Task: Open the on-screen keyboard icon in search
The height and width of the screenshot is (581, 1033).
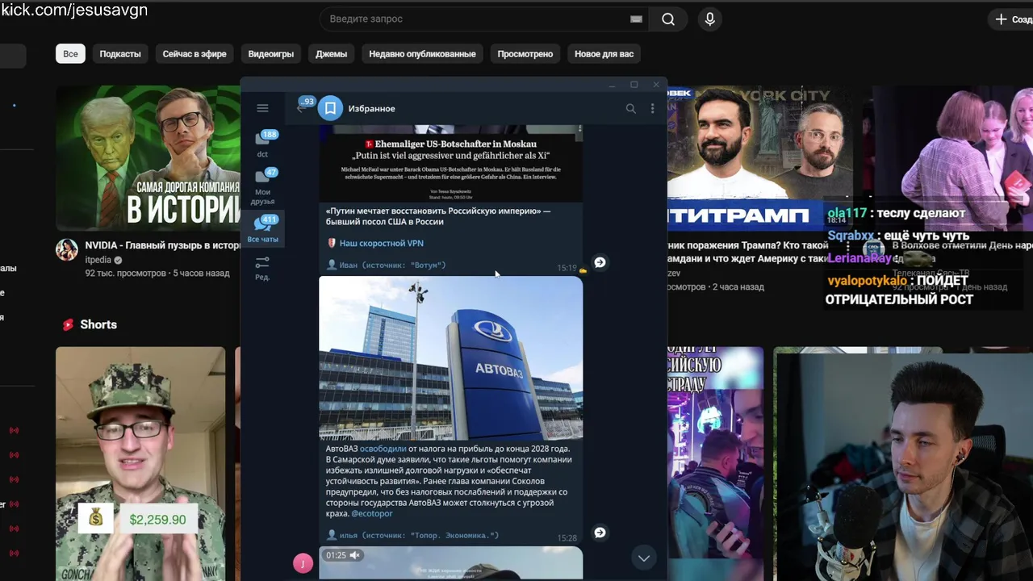Action: [x=636, y=19]
